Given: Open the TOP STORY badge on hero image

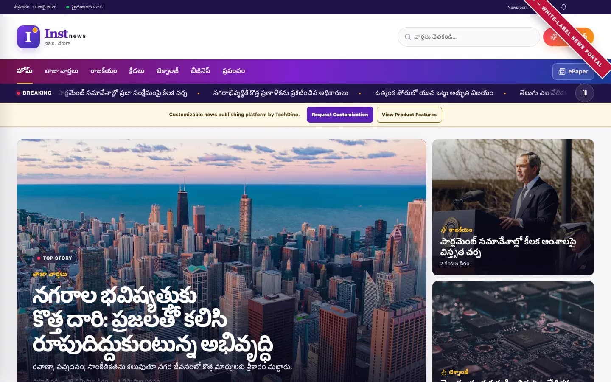Looking at the screenshot, I should 55,258.
